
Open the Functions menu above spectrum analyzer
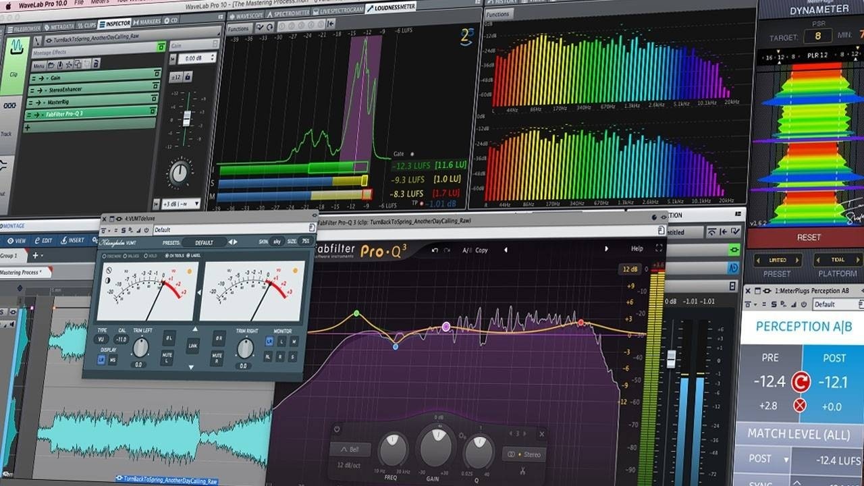pos(497,13)
